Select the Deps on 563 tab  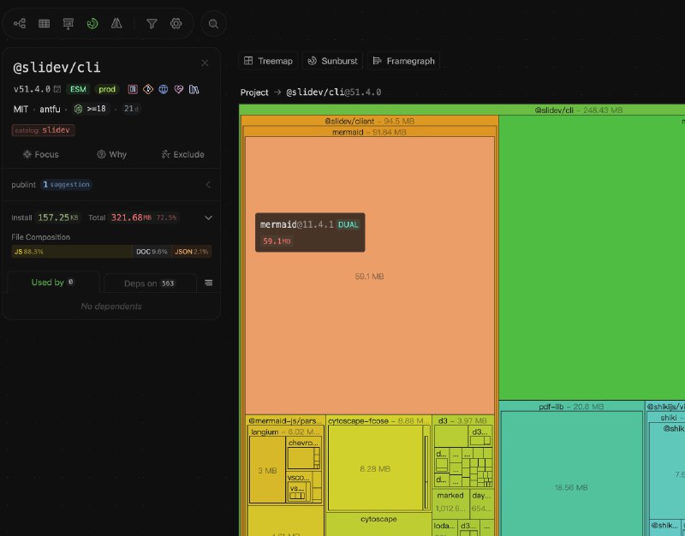149,283
